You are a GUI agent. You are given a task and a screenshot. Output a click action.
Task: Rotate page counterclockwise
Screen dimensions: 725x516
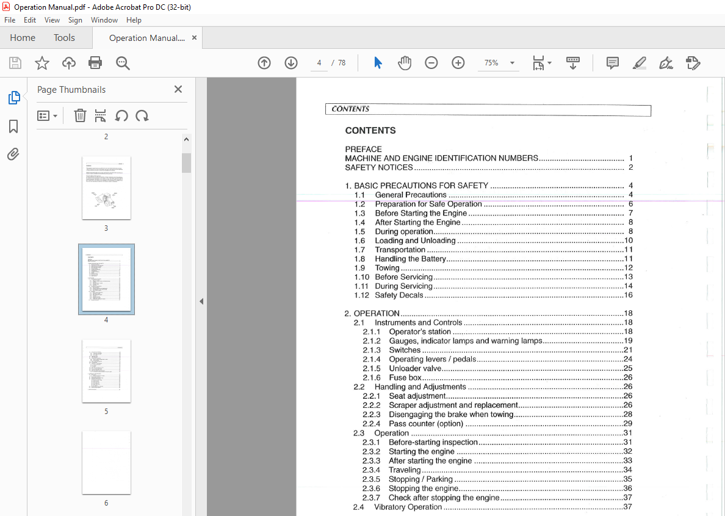(121, 115)
